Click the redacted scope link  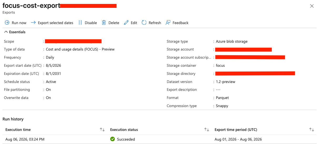[x=73, y=41]
